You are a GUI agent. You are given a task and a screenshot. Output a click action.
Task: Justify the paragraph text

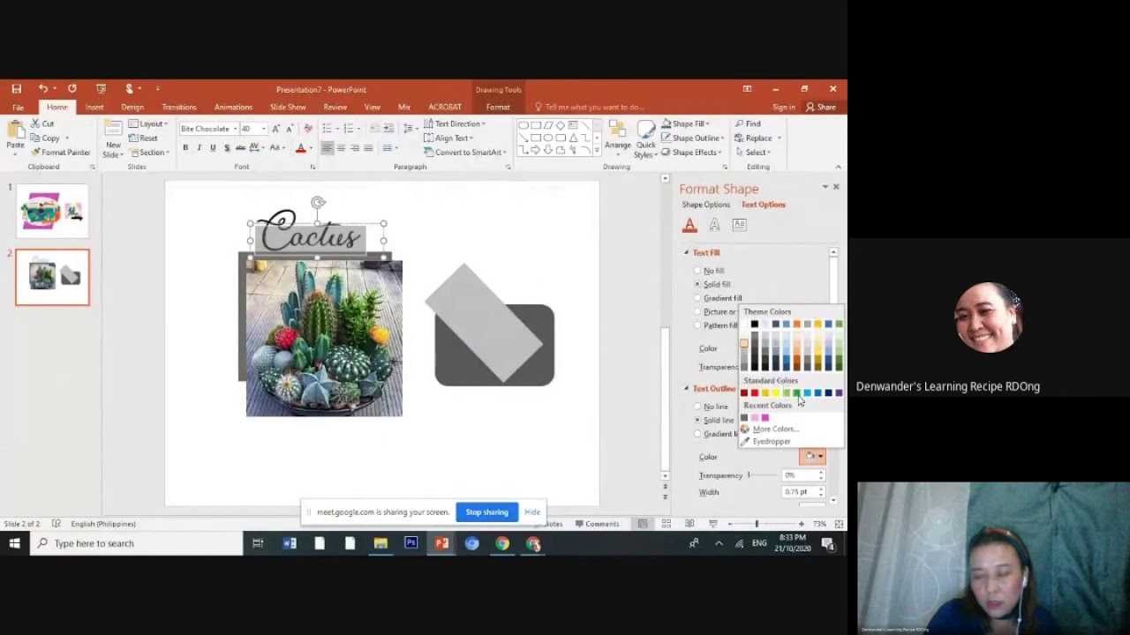pos(368,147)
